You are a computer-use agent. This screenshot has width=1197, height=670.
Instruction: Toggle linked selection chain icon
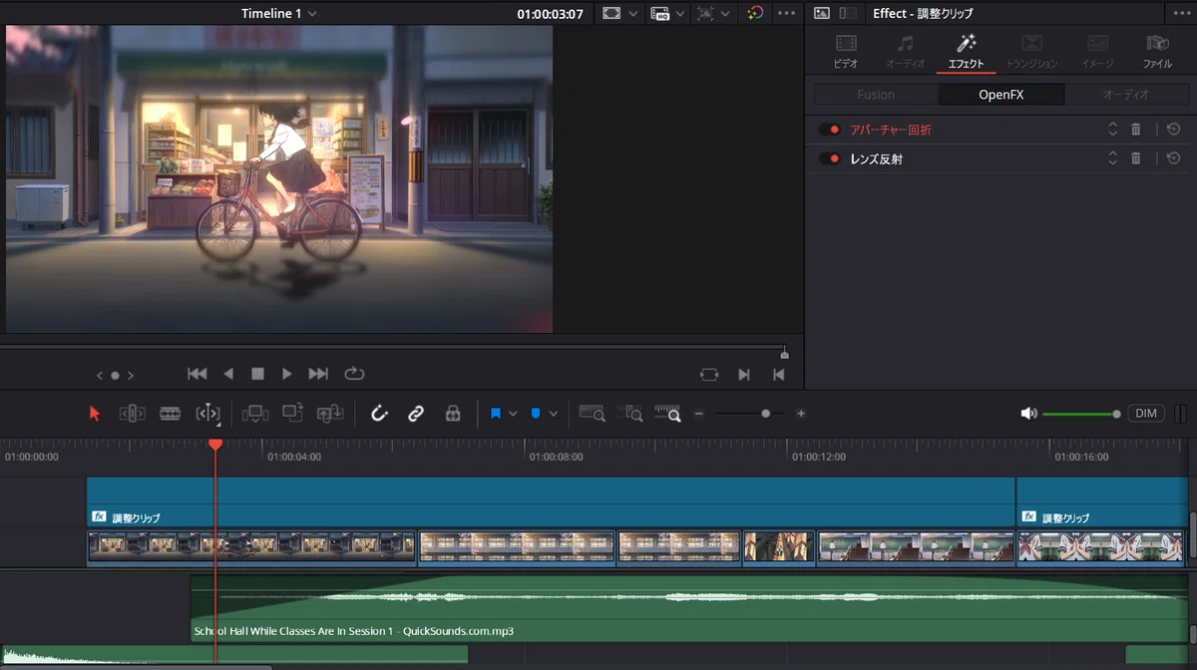click(416, 413)
